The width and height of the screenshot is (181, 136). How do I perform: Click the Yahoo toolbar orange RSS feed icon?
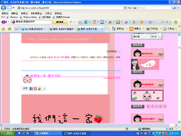coord(94,22)
